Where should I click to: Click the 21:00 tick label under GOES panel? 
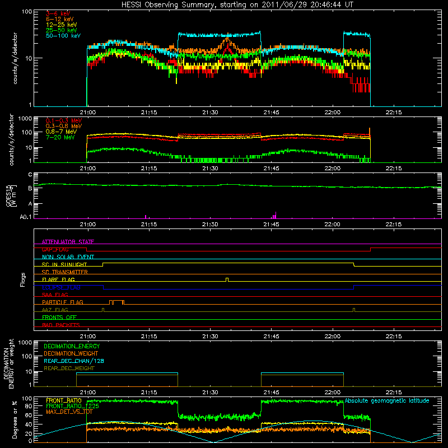click(x=88, y=225)
